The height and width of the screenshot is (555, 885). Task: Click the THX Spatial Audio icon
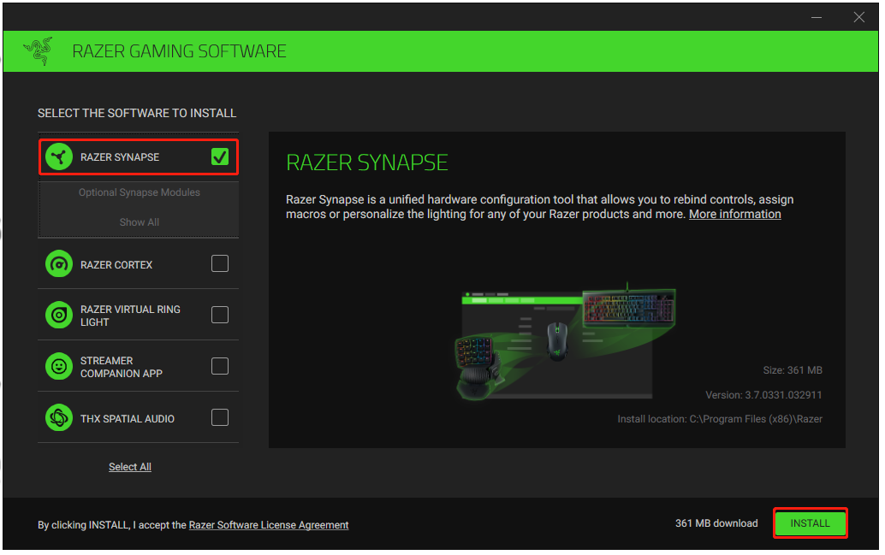pyautogui.click(x=59, y=418)
